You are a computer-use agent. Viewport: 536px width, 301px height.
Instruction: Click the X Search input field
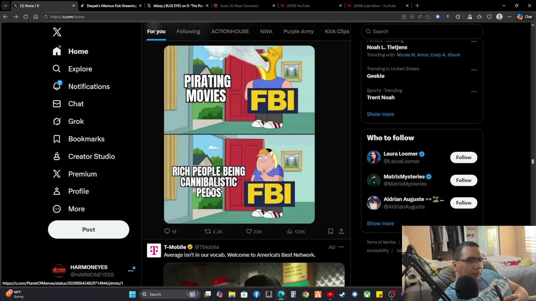[x=422, y=31]
